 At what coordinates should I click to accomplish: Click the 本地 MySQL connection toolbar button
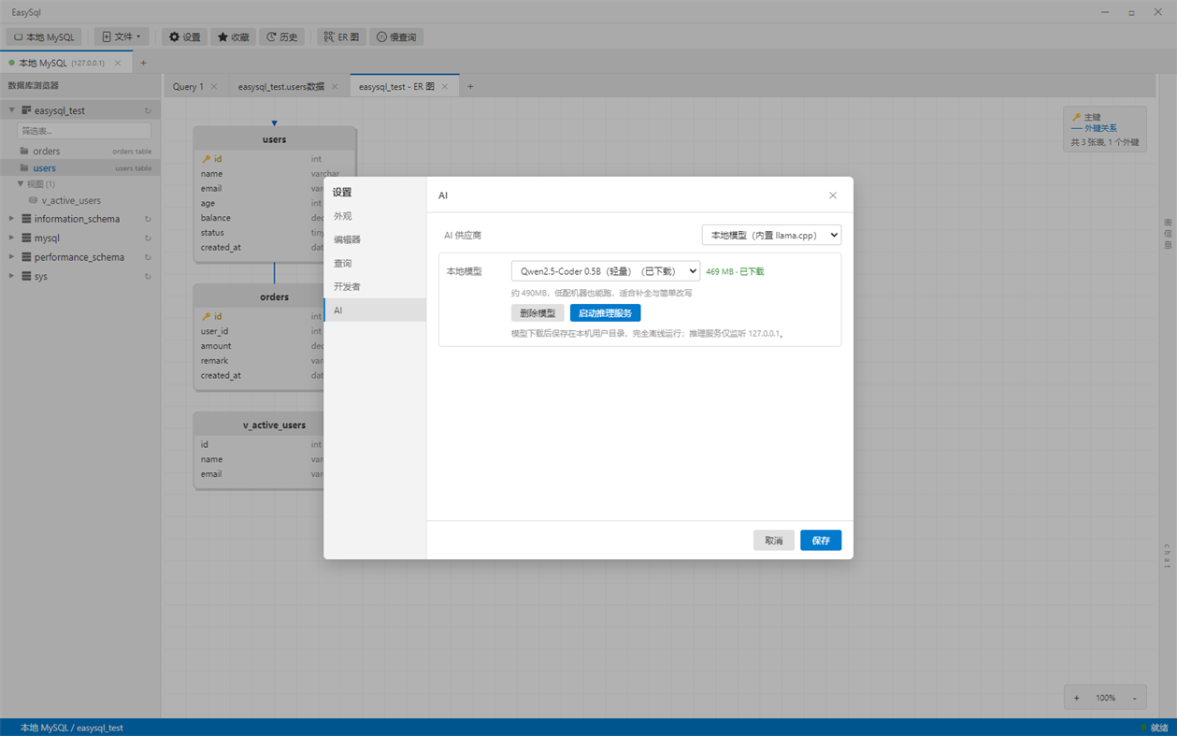(44, 37)
